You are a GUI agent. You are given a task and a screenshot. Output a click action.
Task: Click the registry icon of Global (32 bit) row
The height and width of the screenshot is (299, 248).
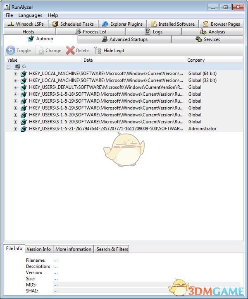point(24,80)
